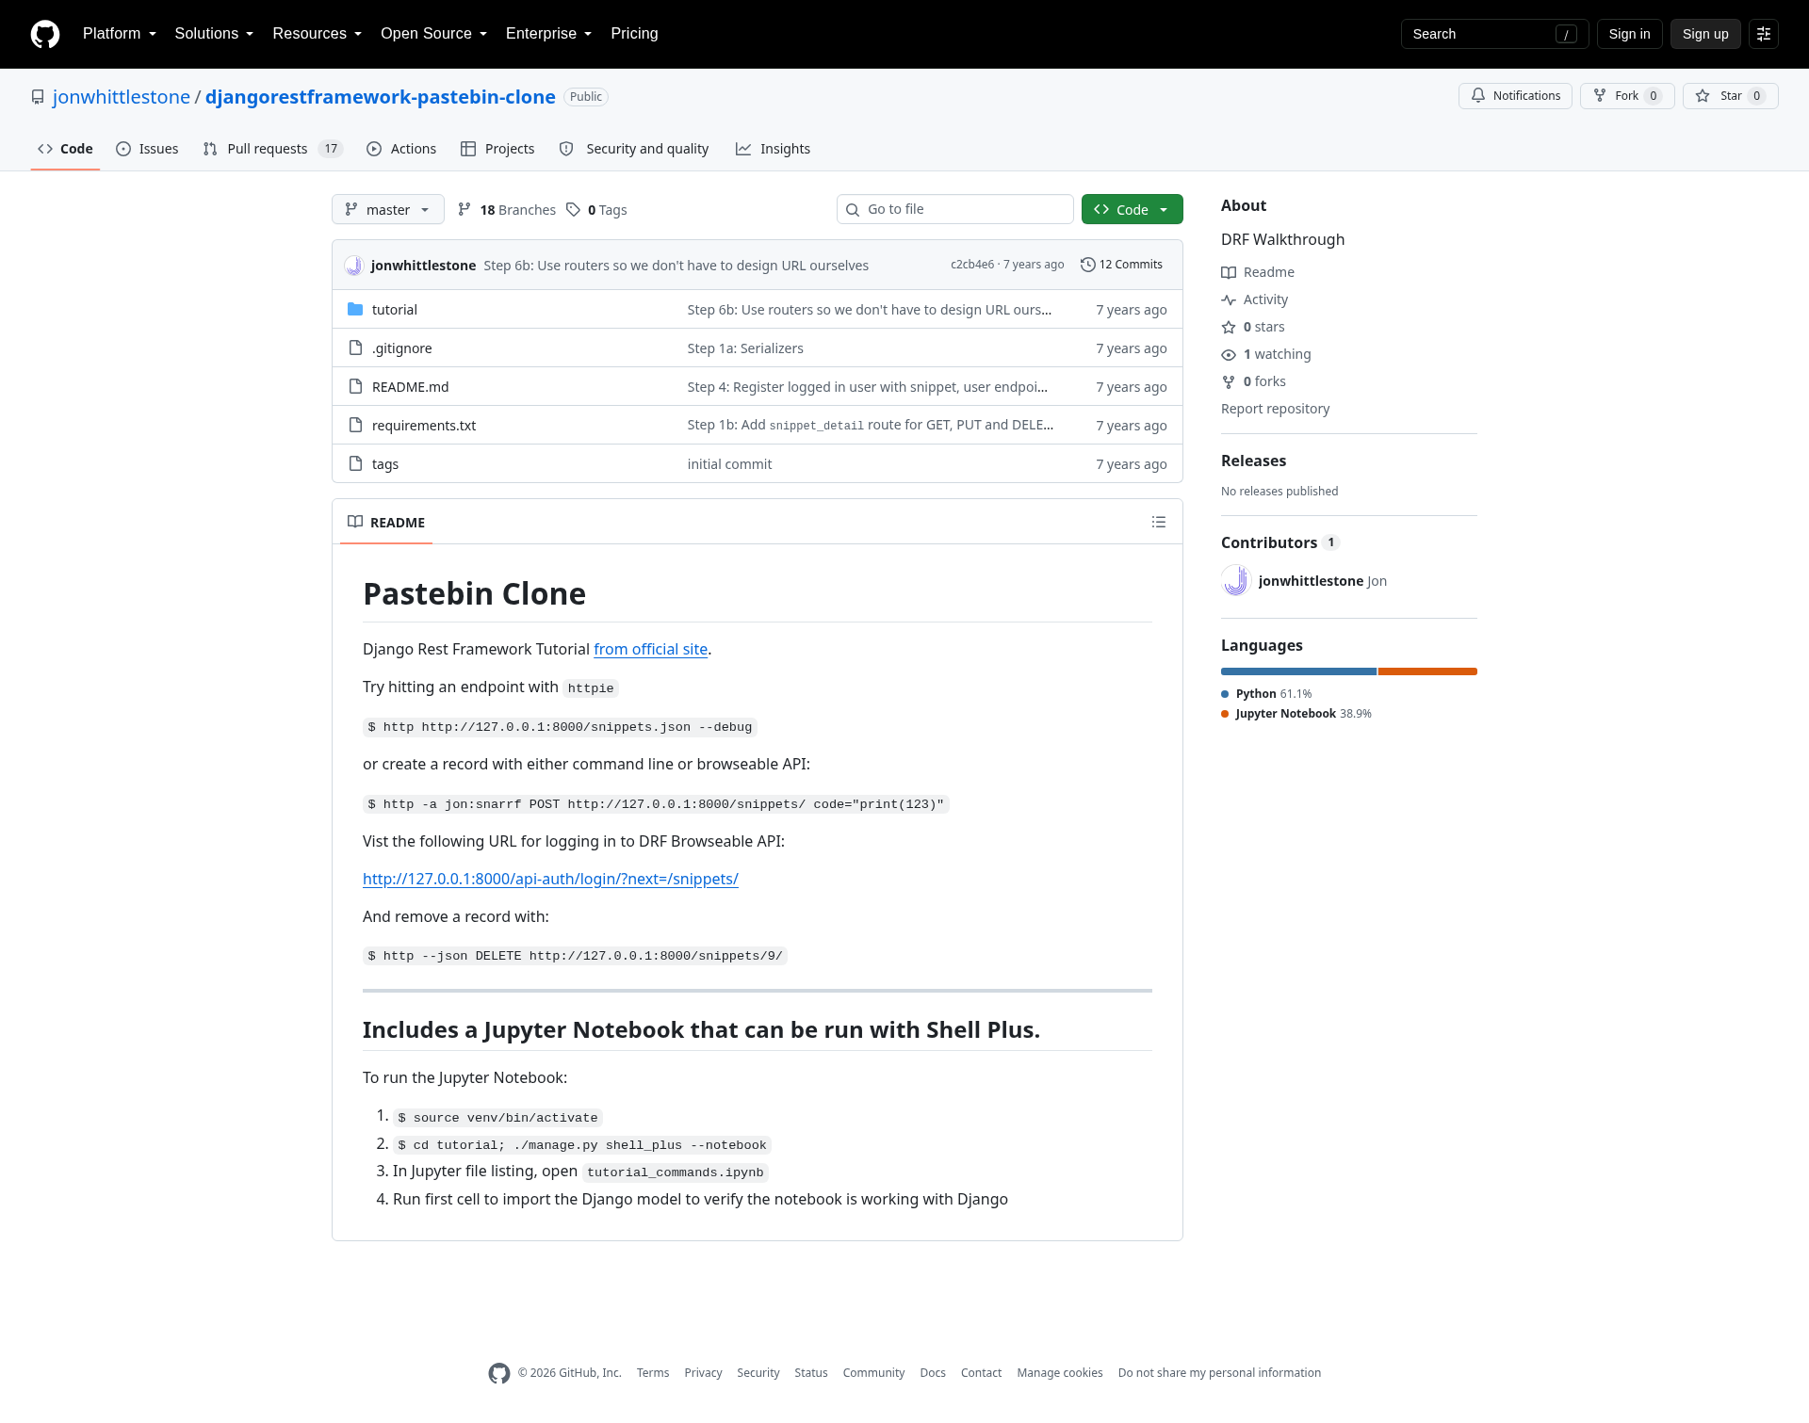Open the api-auth login URL link
Image resolution: width=1809 pixels, height=1423 pixels.
pyautogui.click(x=550, y=879)
